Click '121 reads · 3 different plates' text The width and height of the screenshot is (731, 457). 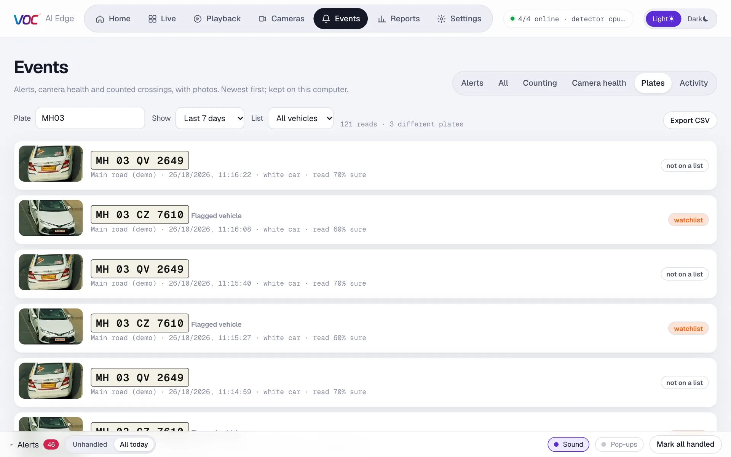pyautogui.click(x=402, y=124)
